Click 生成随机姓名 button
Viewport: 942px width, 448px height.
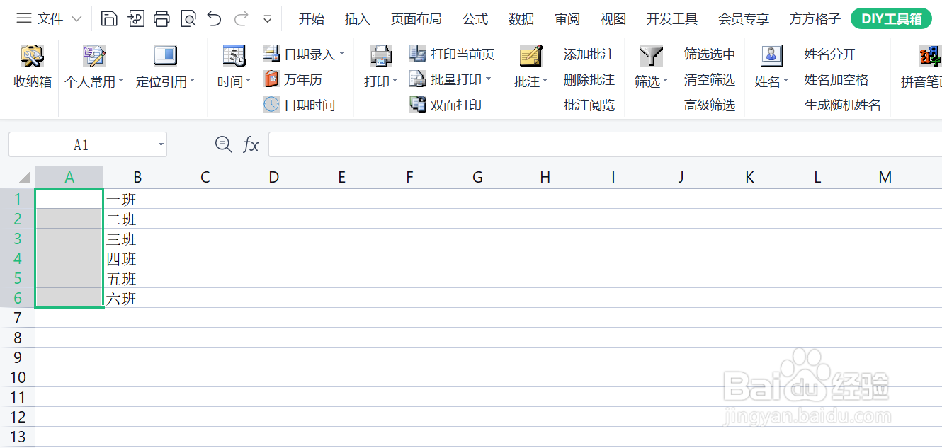pyautogui.click(x=843, y=105)
